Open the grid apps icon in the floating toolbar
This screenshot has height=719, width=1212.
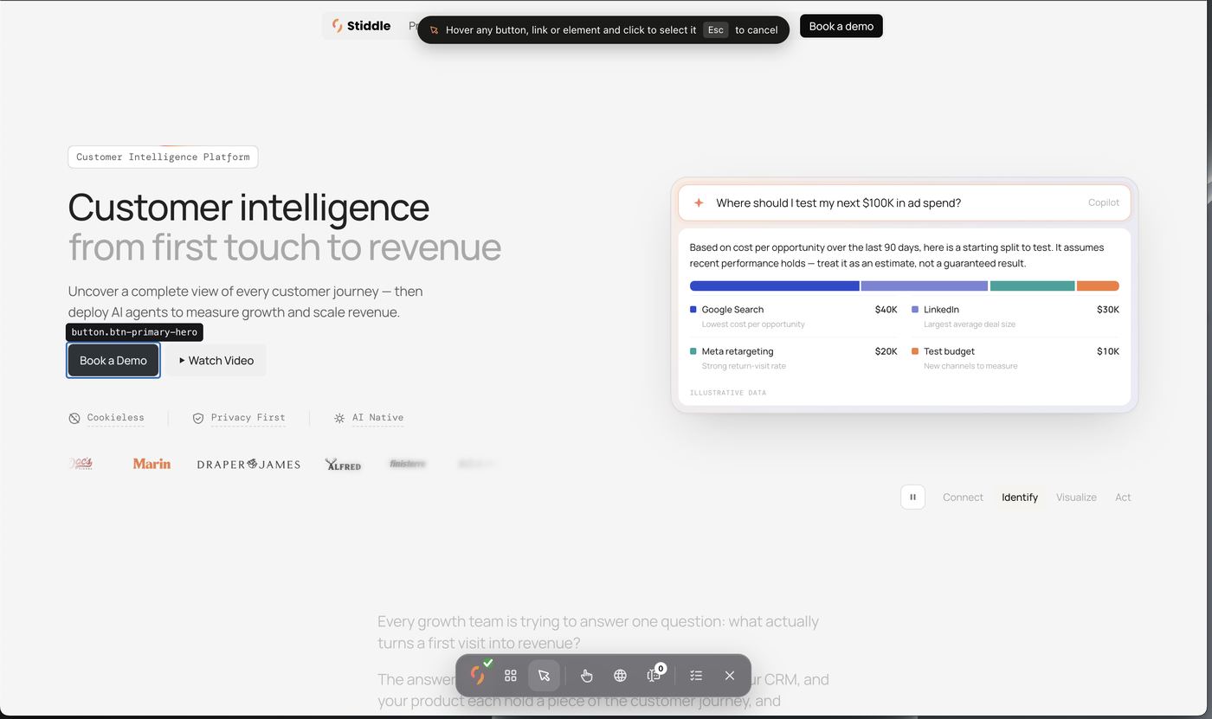[x=511, y=676]
